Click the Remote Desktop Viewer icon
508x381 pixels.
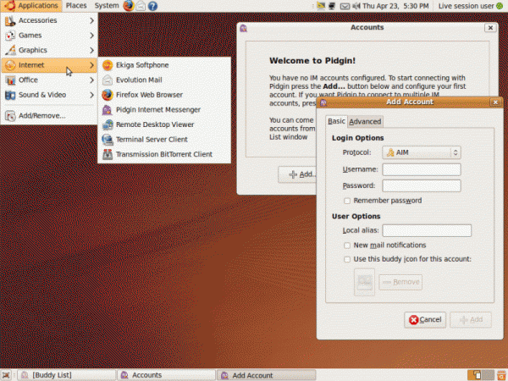108,124
